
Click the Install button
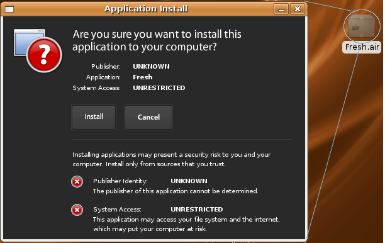tap(94, 117)
